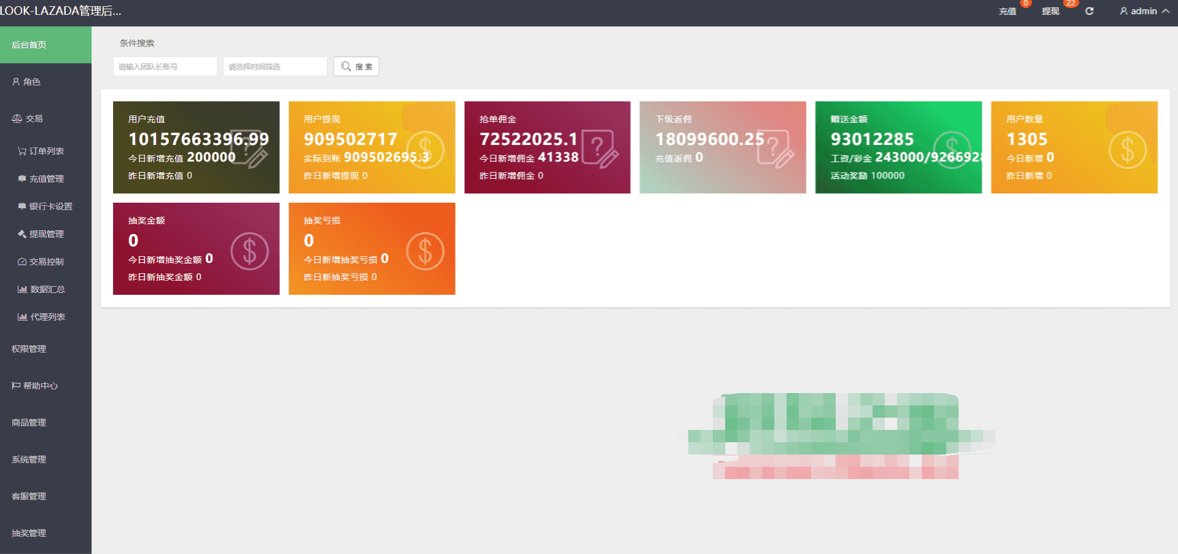The height and width of the screenshot is (554, 1178).
Task: Open the admin user dropdown
Action: tap(1144, 11)
